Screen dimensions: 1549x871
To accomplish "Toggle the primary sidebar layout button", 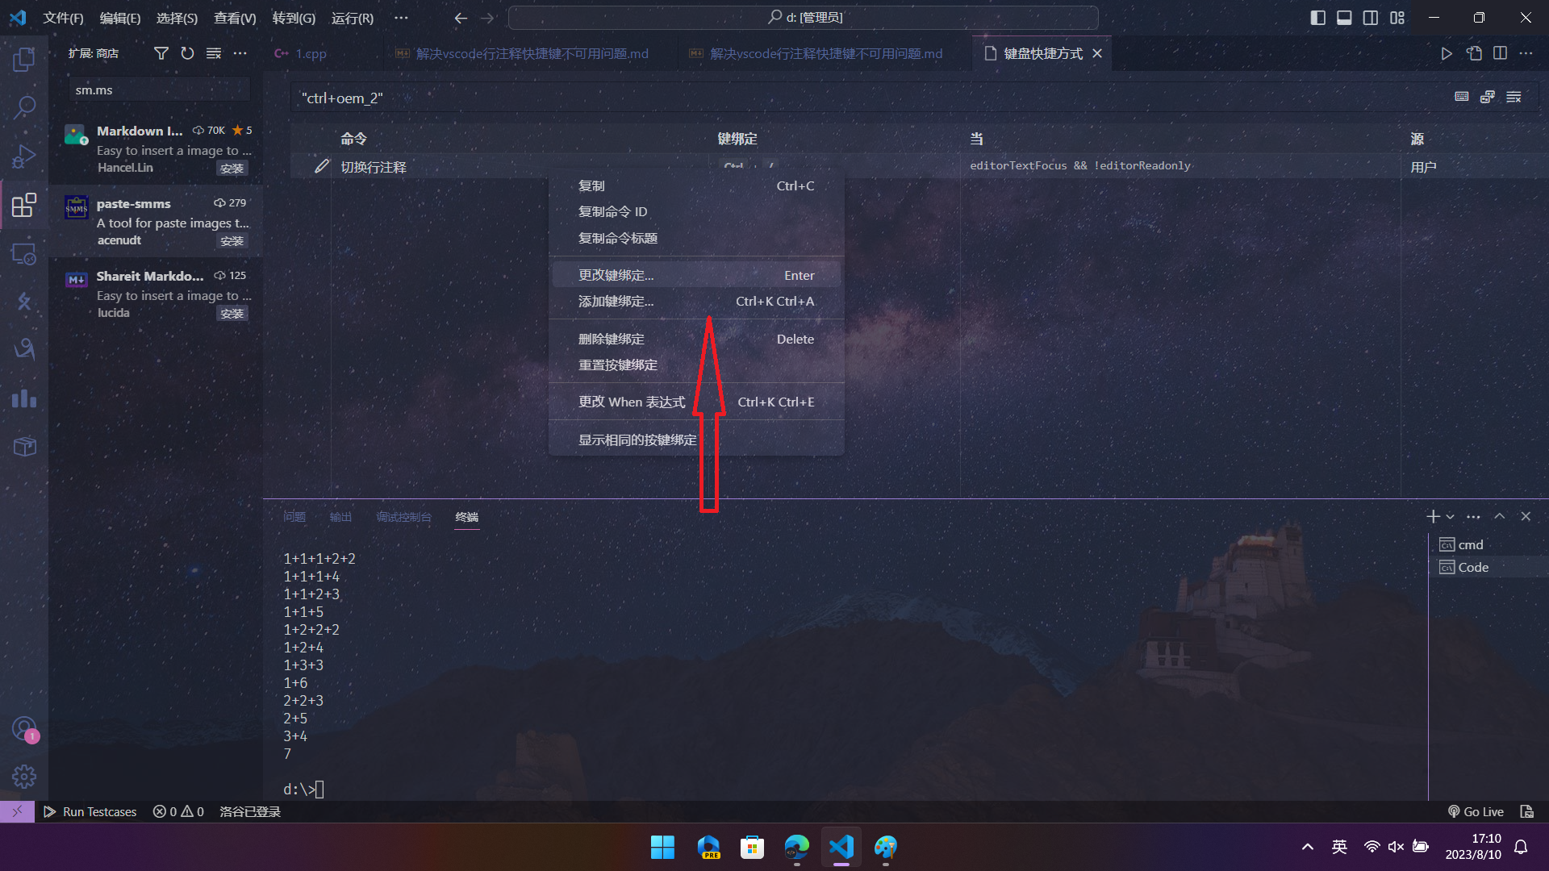I will 1317,18.
